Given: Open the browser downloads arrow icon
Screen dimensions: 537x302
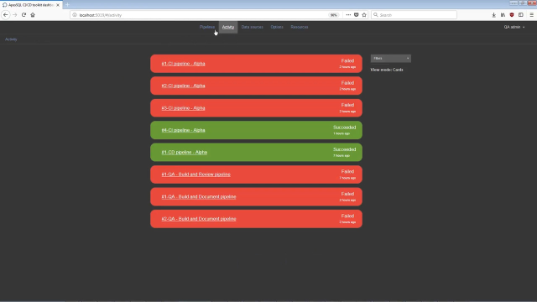Looking at the screenshot, I should pyautogui.click(x=494, y=15).
